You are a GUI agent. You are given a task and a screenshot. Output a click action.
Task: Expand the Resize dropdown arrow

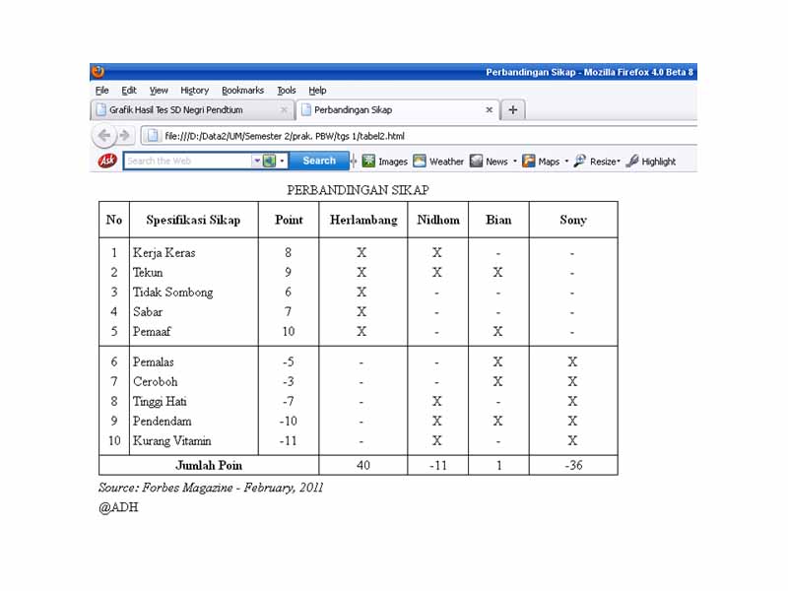pyautogui.click(x=619, y=162)
